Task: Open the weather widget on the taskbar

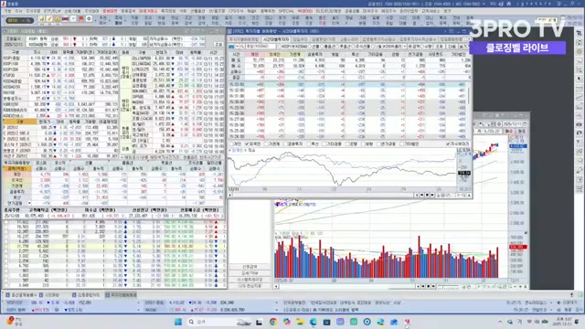Action: click(x=14, y=321)
